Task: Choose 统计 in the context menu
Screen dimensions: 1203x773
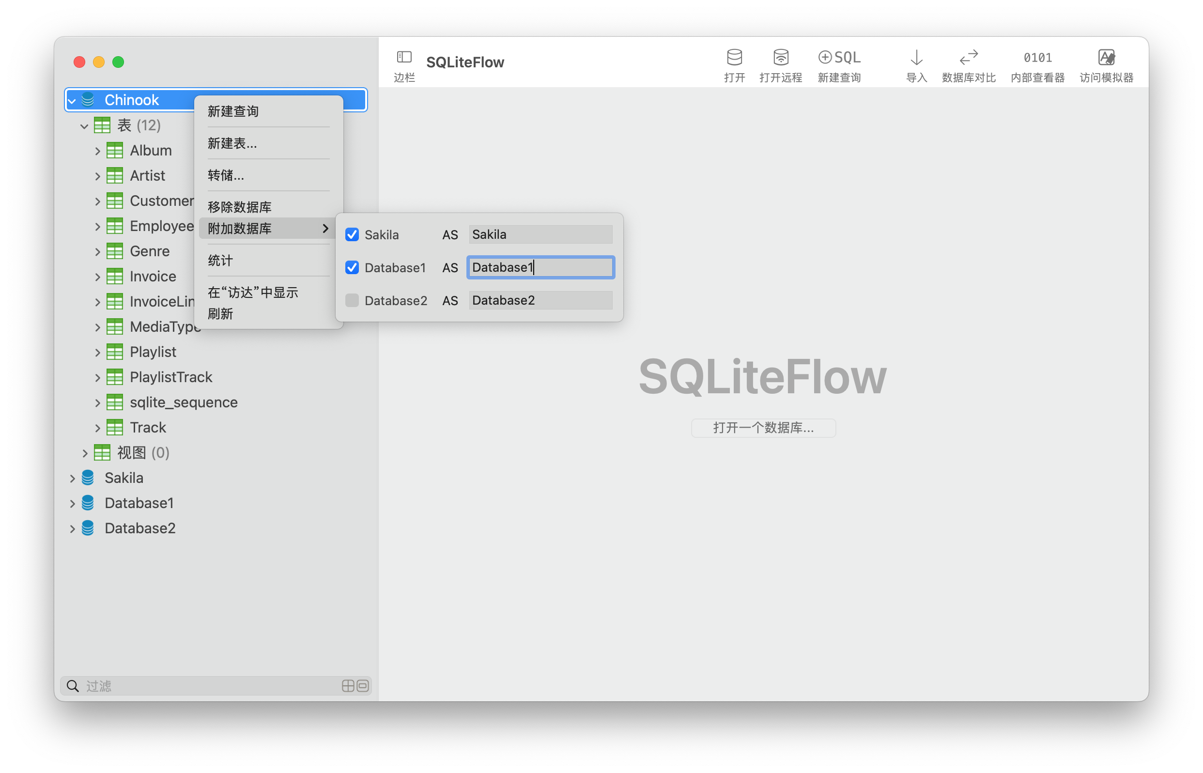Action: (220, 261)
